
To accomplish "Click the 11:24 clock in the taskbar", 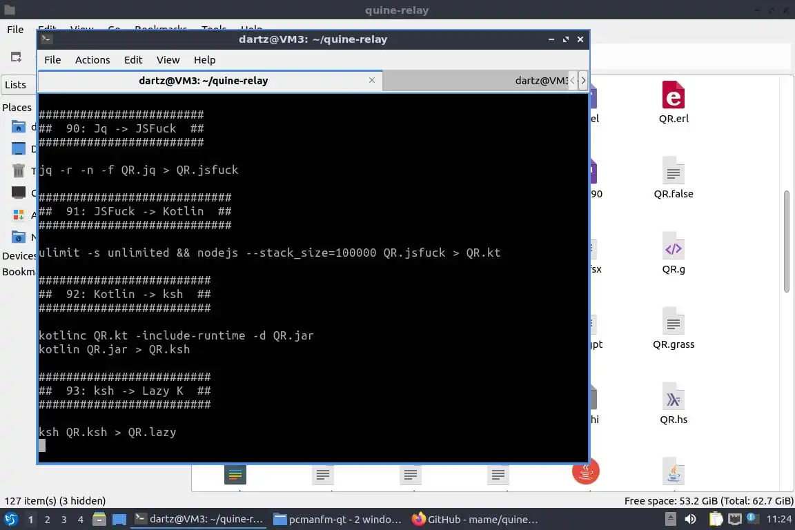I will pyautogui.click(x=778, y=519).
